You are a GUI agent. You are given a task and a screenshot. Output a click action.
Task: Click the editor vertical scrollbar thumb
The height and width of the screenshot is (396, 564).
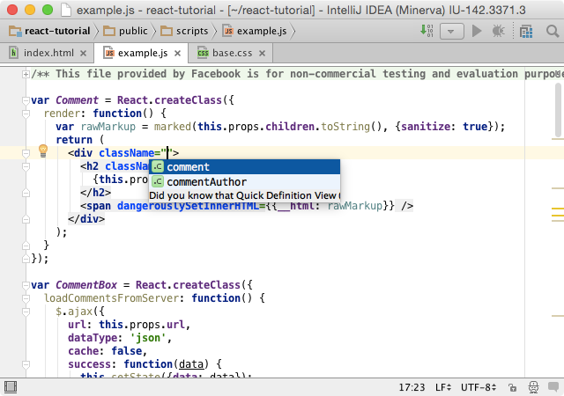(x=558, y=110)
